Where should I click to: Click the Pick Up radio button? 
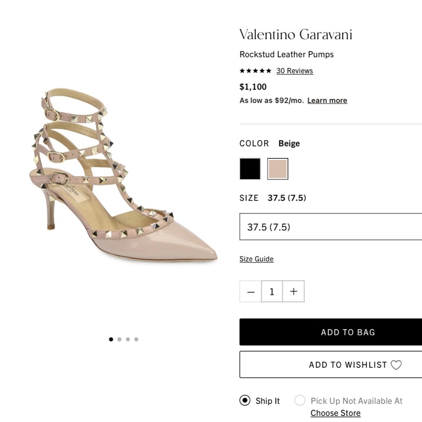(x=300, y=400)
